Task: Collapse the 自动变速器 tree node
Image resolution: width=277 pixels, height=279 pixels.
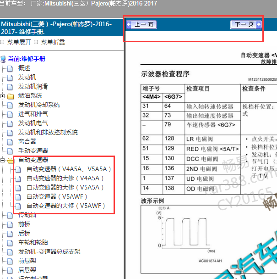Action: [x=2, y=160]
